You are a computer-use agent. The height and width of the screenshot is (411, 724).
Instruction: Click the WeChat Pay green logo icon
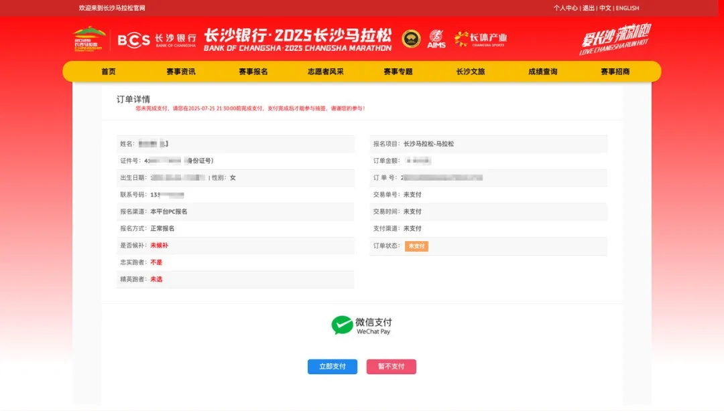click(342, 325)
